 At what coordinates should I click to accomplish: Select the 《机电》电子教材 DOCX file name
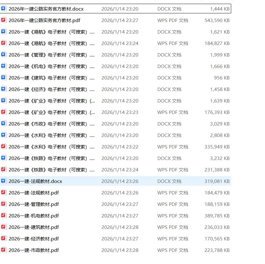[x=52, y=66]
